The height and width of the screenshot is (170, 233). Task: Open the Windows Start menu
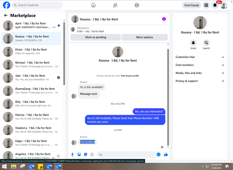pos(4,167)
